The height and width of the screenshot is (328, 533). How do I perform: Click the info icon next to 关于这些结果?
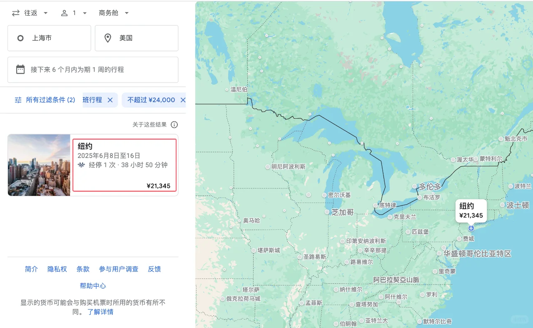tap(174, 124)
